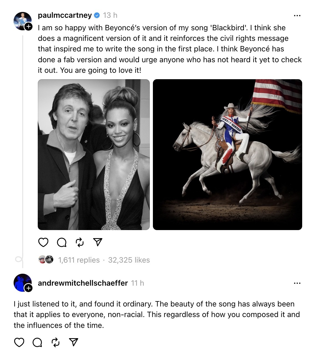This screenshot has width=313, height=354.
Task: View the 32,325 likes list
Action: click(x=129, y=260)
